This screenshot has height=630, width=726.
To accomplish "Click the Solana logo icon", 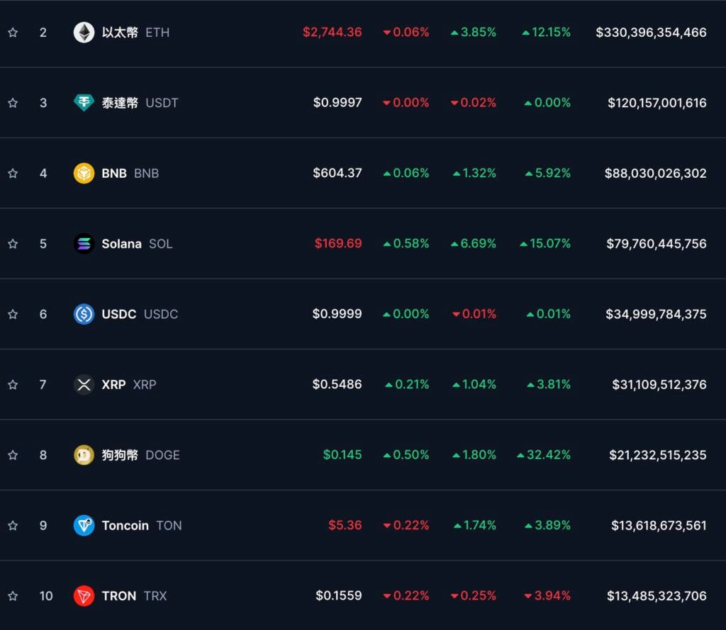I will pyautogui.click(x=84, y=244).
